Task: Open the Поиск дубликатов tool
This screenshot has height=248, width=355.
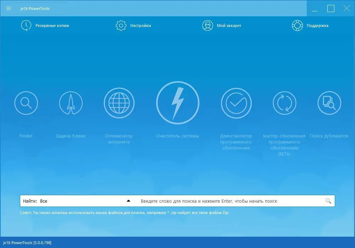Action: coord(329,103)
